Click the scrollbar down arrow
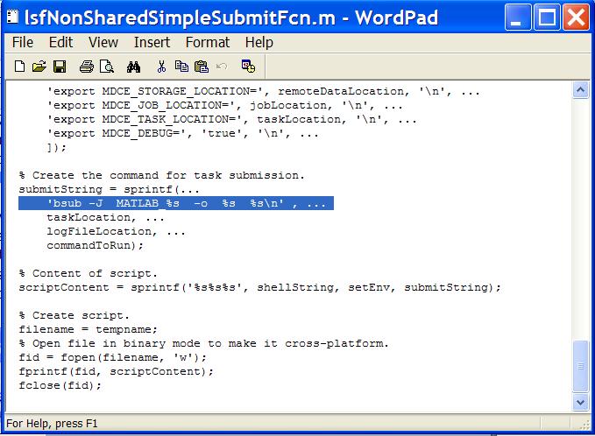 point(580,402)
